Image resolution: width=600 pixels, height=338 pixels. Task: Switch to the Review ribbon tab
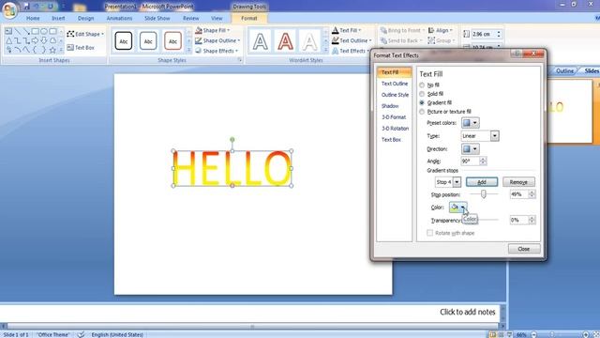190,19
